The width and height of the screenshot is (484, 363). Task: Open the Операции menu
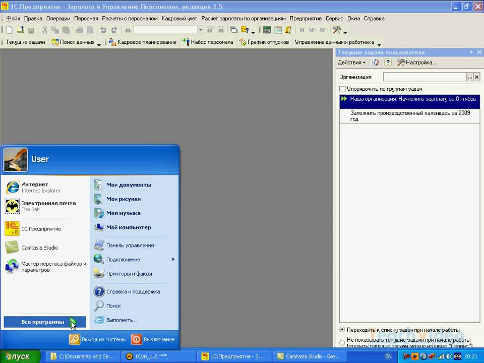coord(58,19)
